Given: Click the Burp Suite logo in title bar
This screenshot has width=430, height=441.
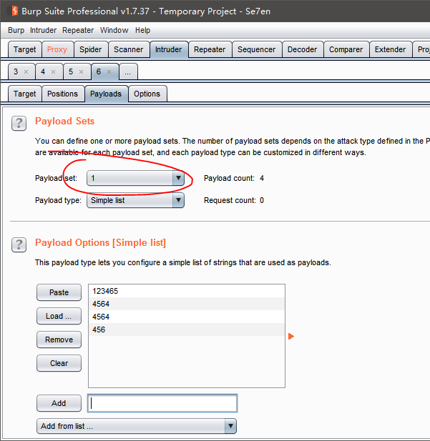Looking at the screenshot, I should 14,11.
